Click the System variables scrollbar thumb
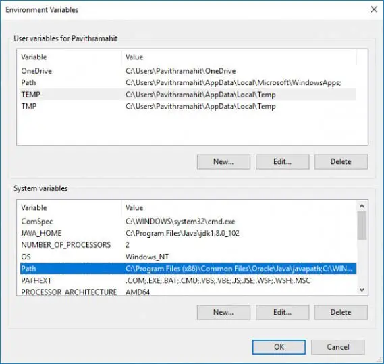Image resolution: width=384 pixels, height=364 pixels. (x=362, y=226)
